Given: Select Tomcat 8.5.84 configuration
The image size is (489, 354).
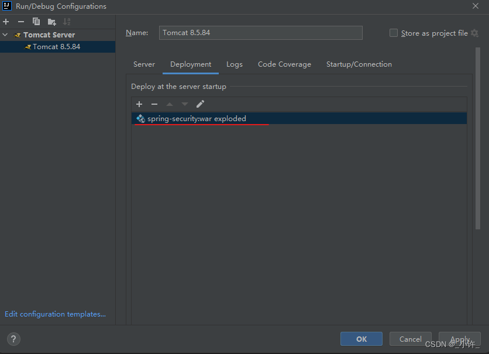Looking at the screenshot, I should [x=57, y=47].
